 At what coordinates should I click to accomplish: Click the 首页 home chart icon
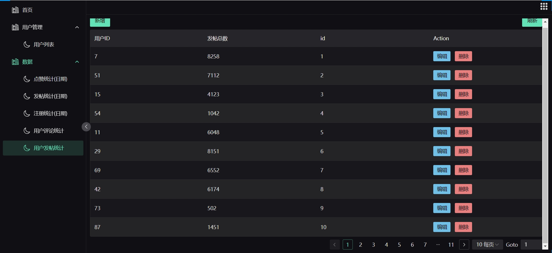coord(15,10)
